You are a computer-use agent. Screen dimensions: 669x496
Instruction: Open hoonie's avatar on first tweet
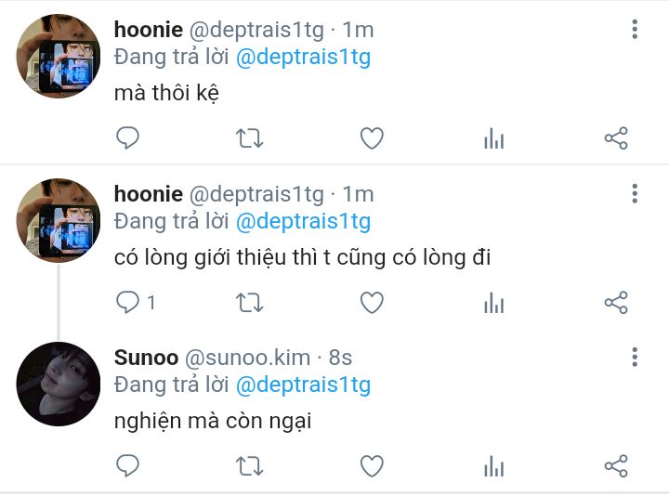[x=59, y=56]
